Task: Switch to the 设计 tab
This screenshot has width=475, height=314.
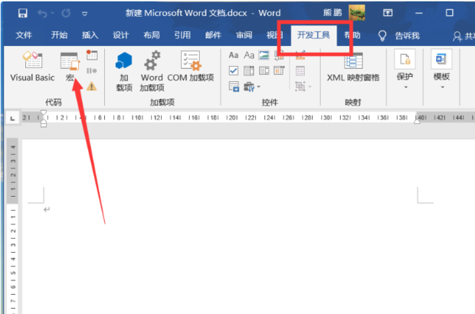Action: click(x=120, y=35)
